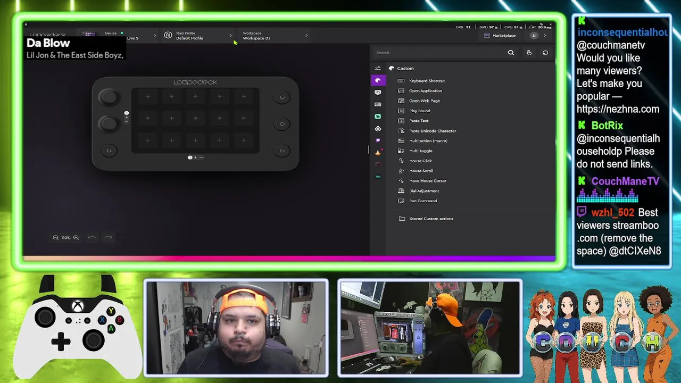The height and width of the screenshot is (383, 681).
Task: Select the purple Custom actions sidebar icon
Action: [x=378, y=80]
